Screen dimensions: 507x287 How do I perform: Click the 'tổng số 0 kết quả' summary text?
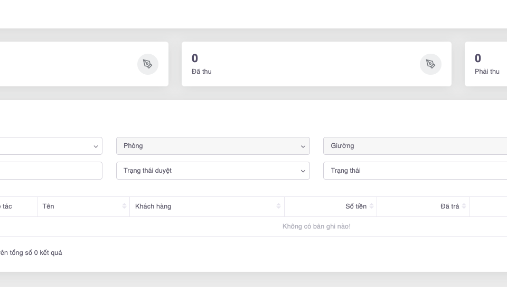pyautogui.click(x=32, y=253)
